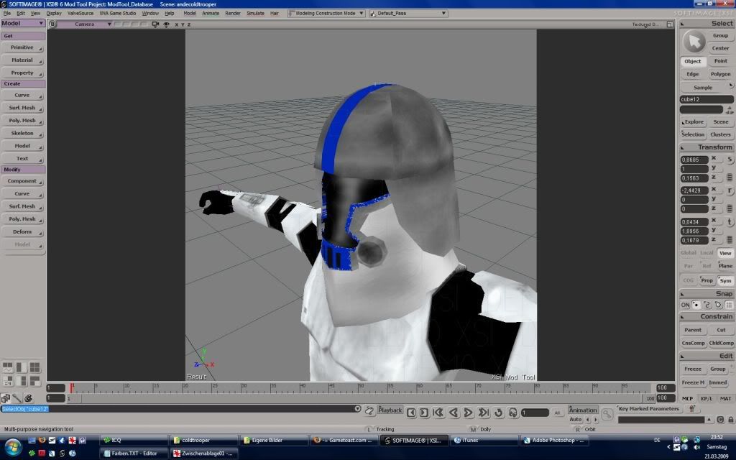This screenshot has height=460, width=736.
Task: Open the Display menu
Action: click(53, 13)
